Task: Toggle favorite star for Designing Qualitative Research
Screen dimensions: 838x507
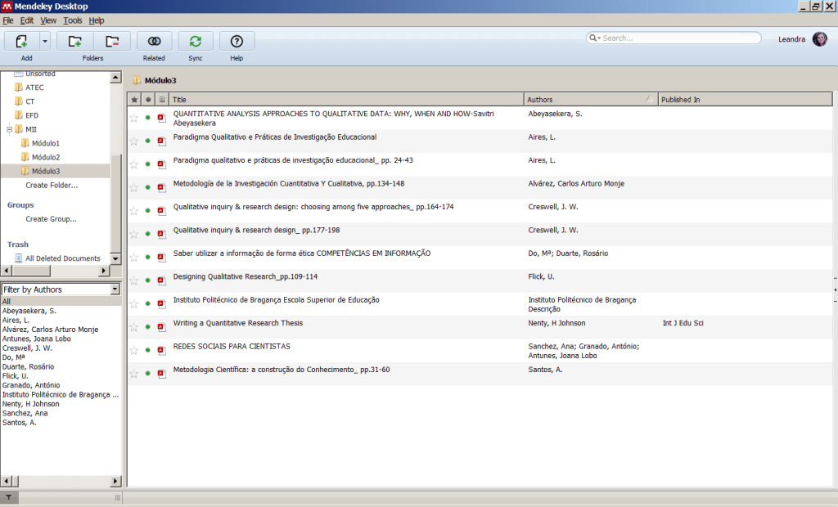Action: (134, 280)
